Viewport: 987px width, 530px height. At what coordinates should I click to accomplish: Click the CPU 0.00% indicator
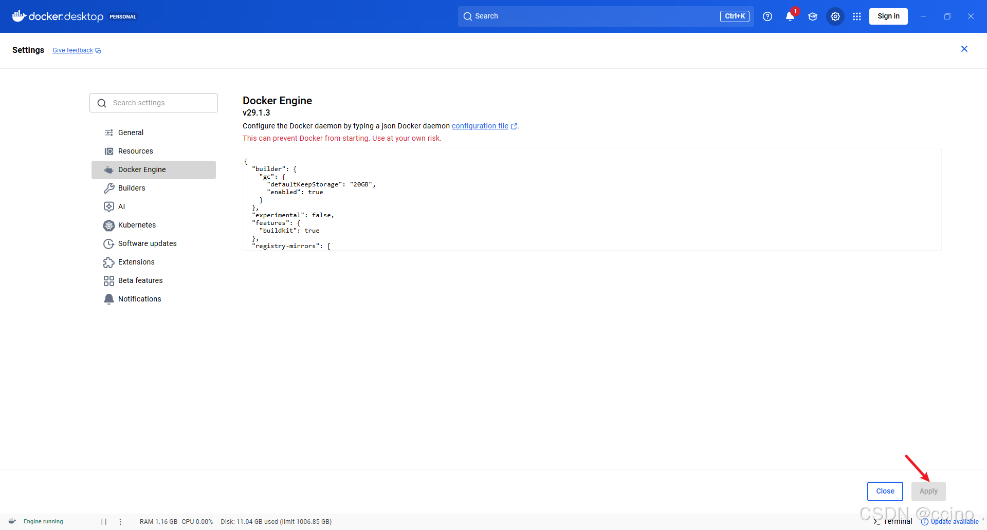coord(197,522)
